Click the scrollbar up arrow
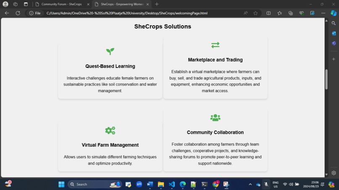The height and width of the screenshot is (190, 339). click(326, 21)
